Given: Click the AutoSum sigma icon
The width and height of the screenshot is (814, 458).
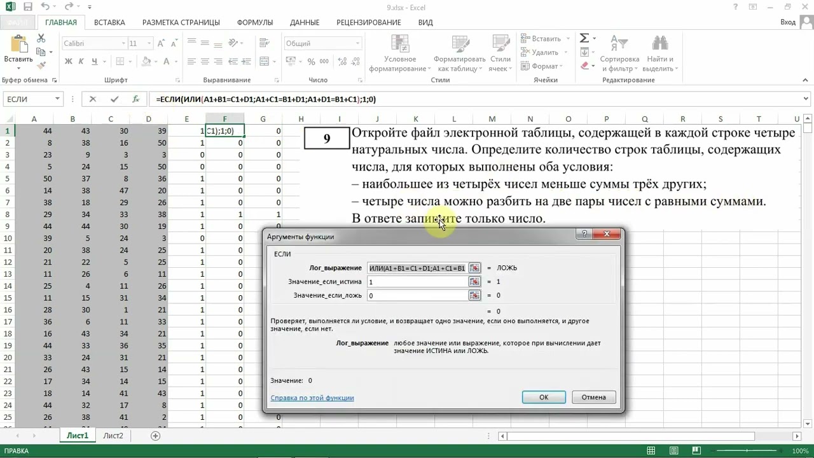Looking at the screenshot, I should pos(584,38).
